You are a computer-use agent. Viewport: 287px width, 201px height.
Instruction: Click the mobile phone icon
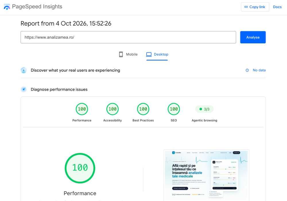point(121,54)
